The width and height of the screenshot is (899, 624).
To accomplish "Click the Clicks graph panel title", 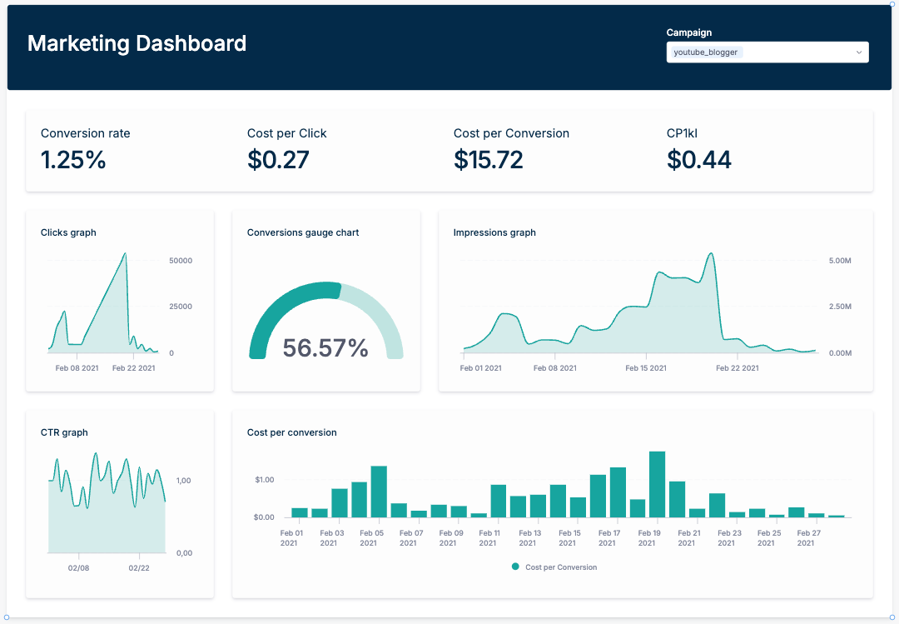I will point(68,232).
